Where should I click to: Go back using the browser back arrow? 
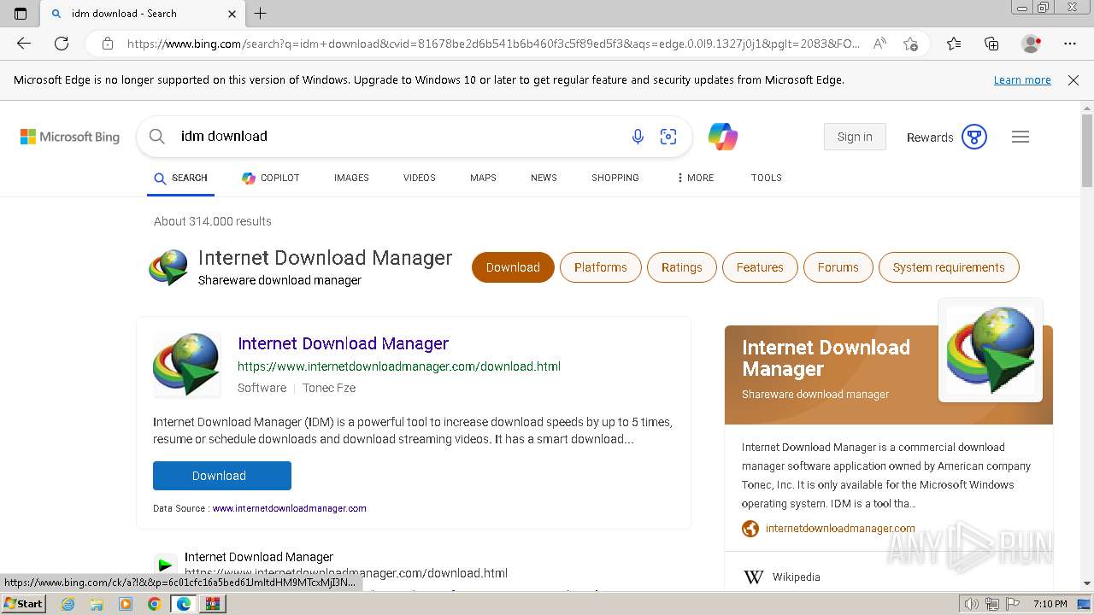pos(24,44)
